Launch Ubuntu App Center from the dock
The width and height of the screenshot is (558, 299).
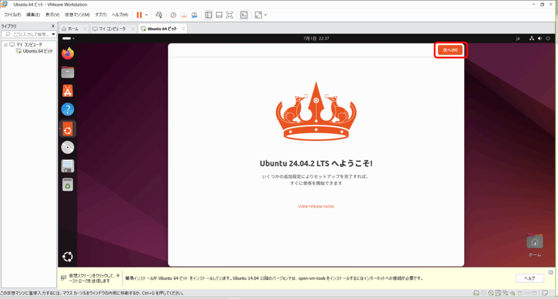click(x=68, y=91)
